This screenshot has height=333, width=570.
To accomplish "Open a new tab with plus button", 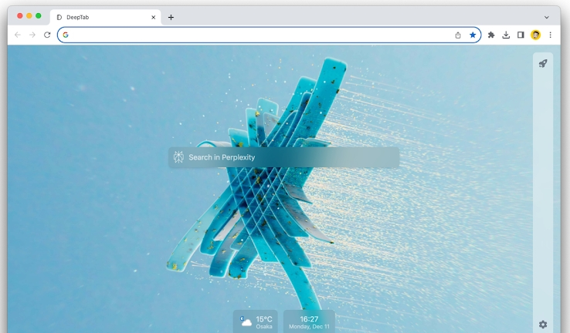I will 171,17.
